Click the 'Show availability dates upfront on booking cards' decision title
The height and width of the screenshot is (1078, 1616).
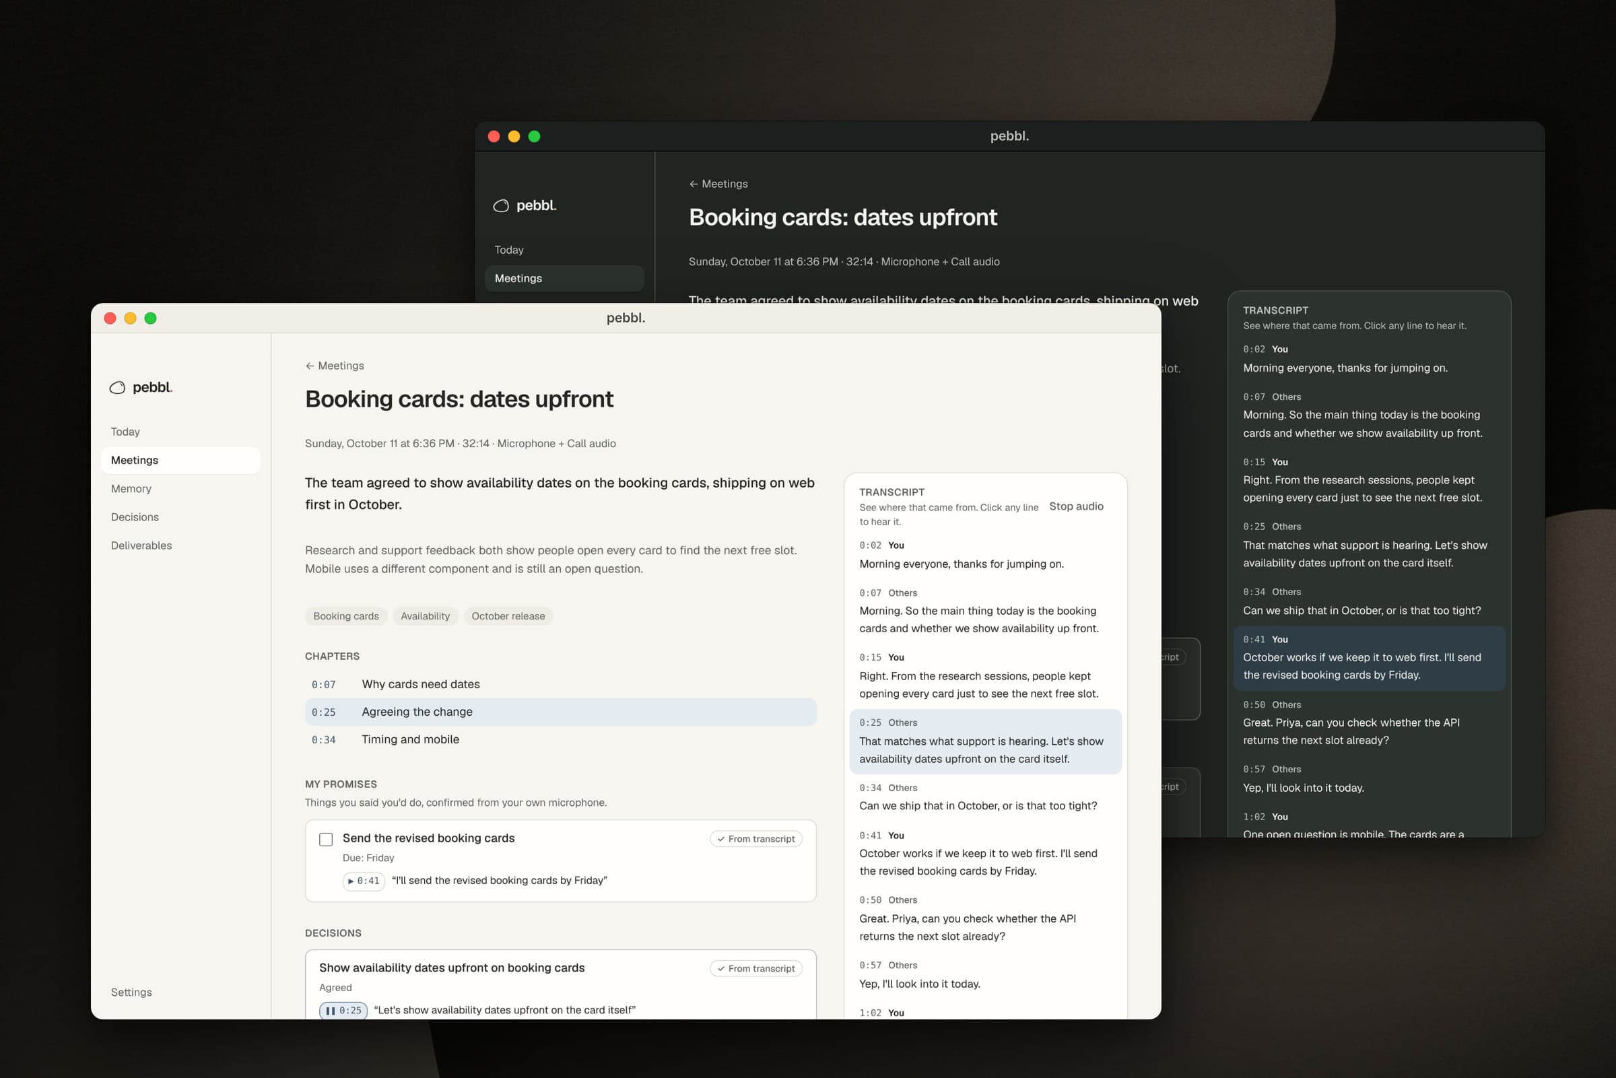click(452, 968)
